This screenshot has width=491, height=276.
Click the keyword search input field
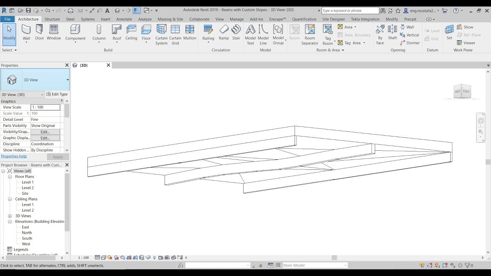click(x=350, y=11)
